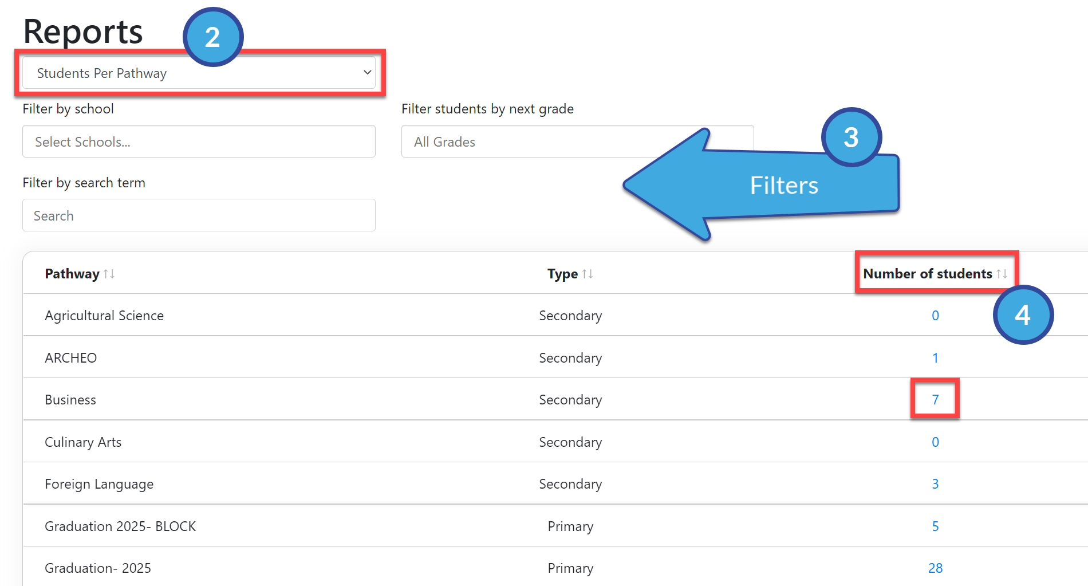Click the Number of students header
This screenshot has height=586, width=1088.
pyautogui.click(x=927, y=274)
